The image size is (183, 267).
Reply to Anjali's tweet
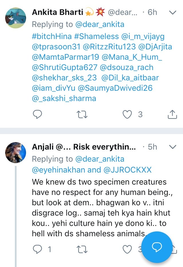tap(38, 249)
